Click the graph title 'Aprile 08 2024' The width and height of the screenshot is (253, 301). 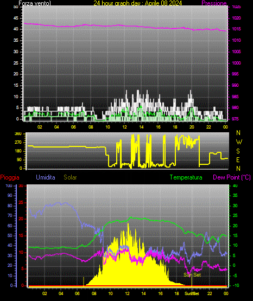coord(163,3)
